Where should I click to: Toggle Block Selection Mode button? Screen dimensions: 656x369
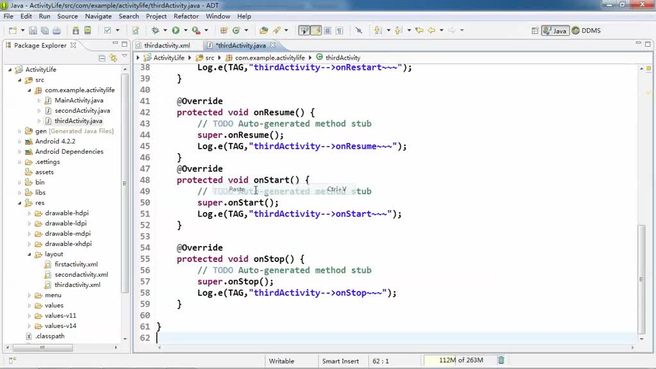coord(327,31)
